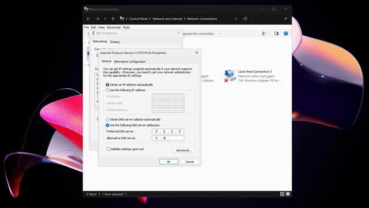Switch to details view icon in status bar
Image resolution: width=369 pixels, height=208 pixels.
click(282, 194)
